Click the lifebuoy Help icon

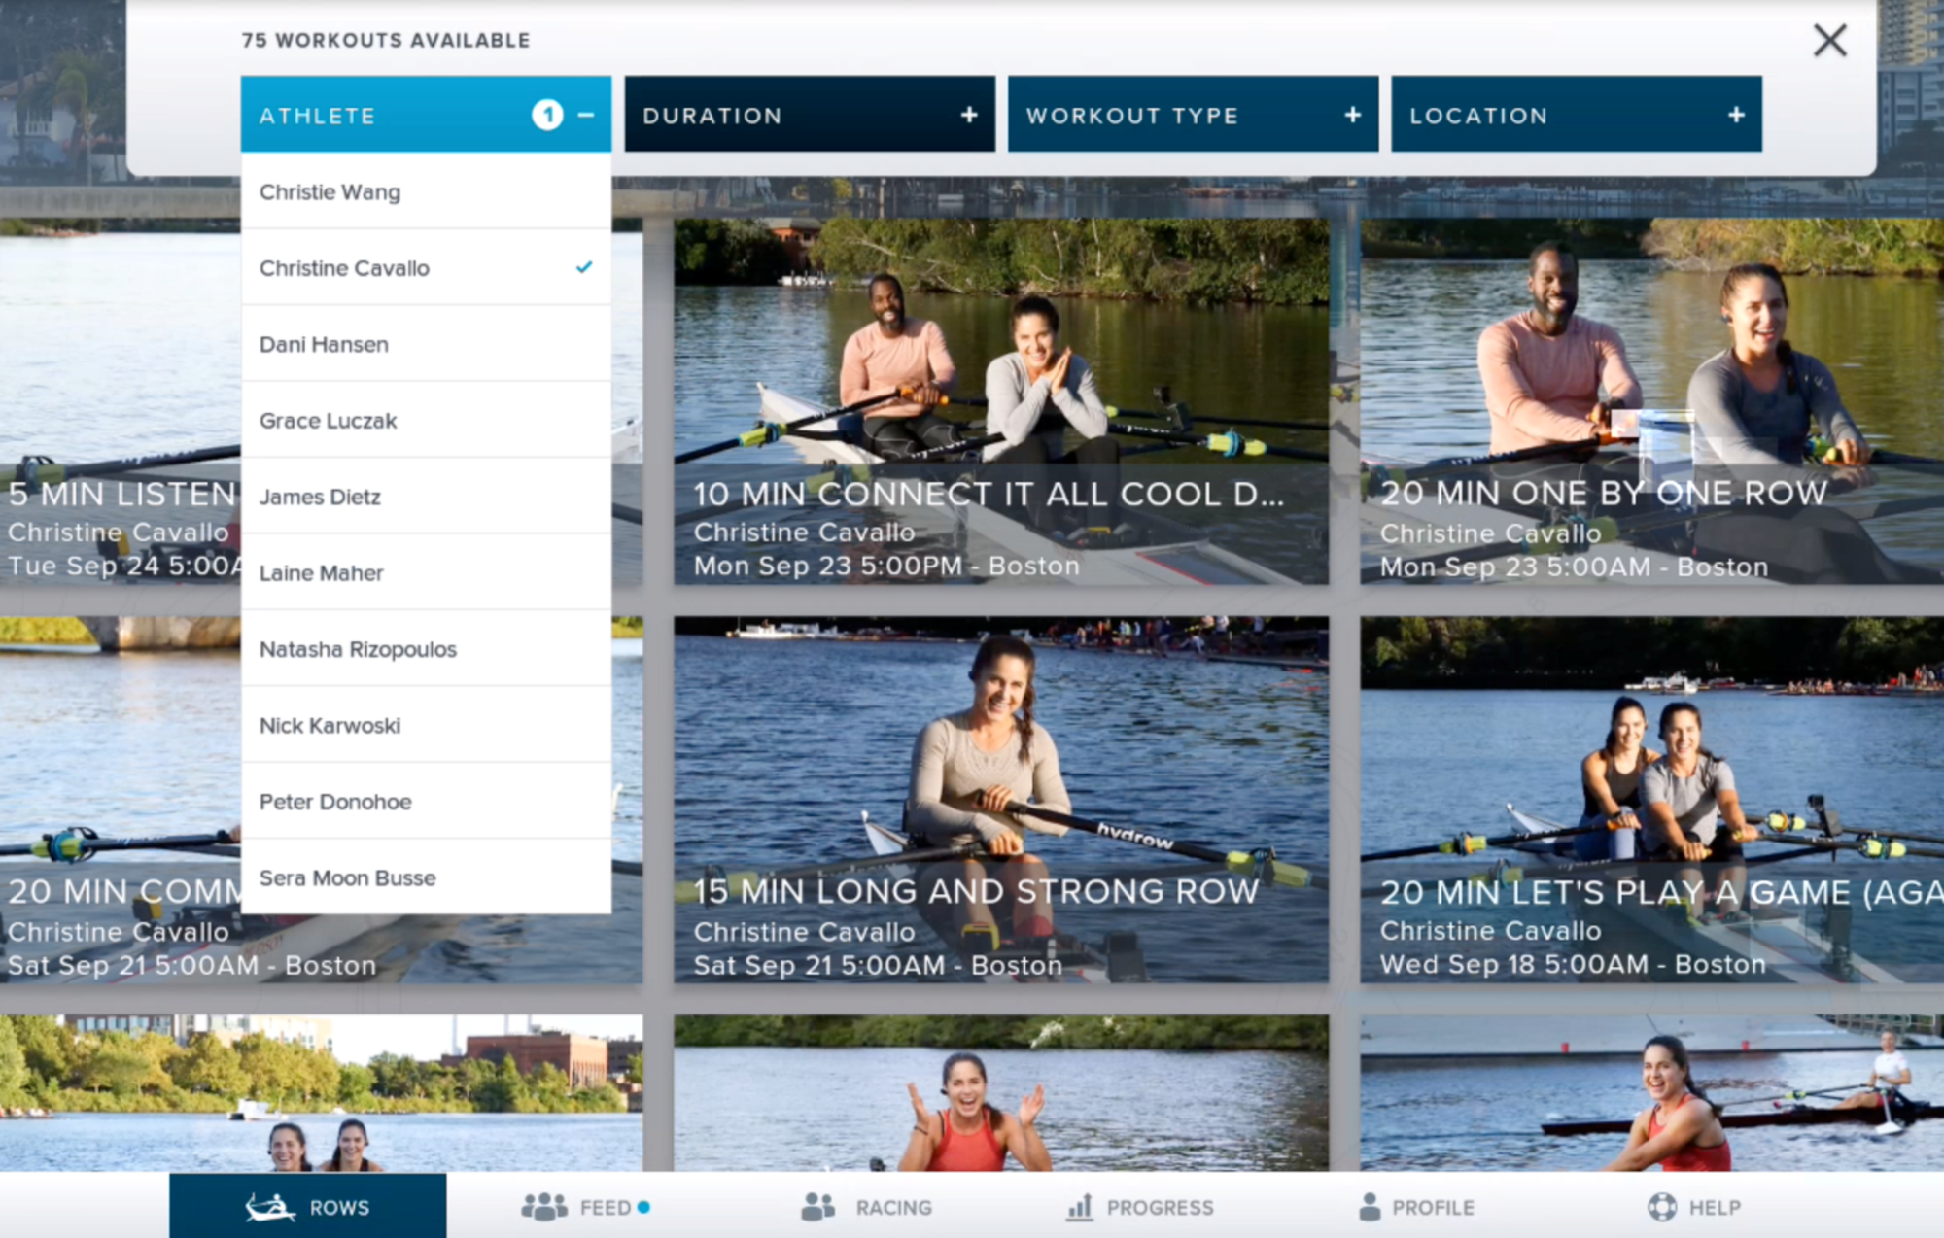tap(1662, 1207)
